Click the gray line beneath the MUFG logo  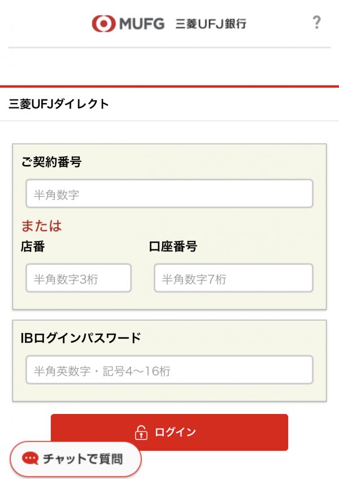pos(169,48)
